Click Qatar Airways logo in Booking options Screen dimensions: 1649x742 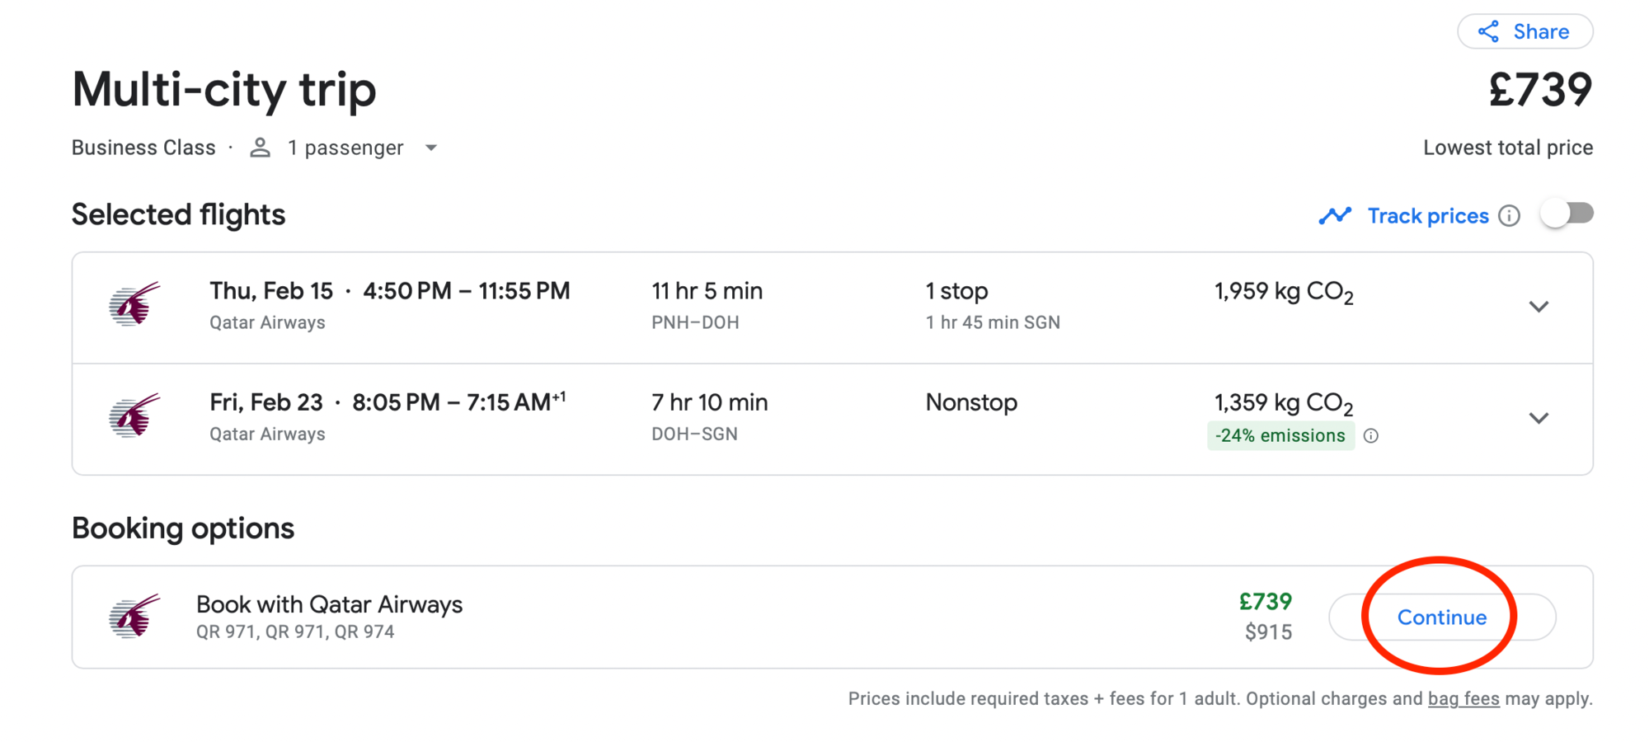134,617
